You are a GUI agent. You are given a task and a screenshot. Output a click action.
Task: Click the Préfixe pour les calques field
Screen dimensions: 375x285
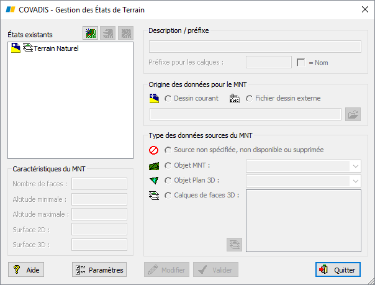pos(269,62)
